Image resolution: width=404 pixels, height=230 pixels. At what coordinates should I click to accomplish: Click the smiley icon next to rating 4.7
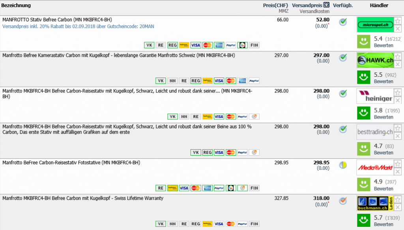pyautogui.click(x=363, y=149)
